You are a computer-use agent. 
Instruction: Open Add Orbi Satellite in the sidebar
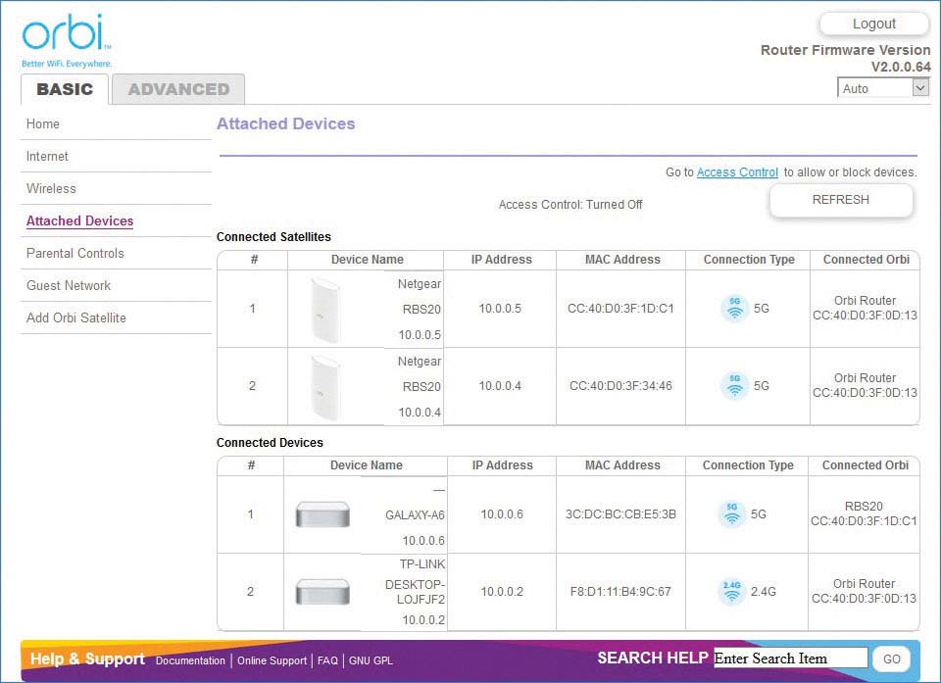(76, 318)
